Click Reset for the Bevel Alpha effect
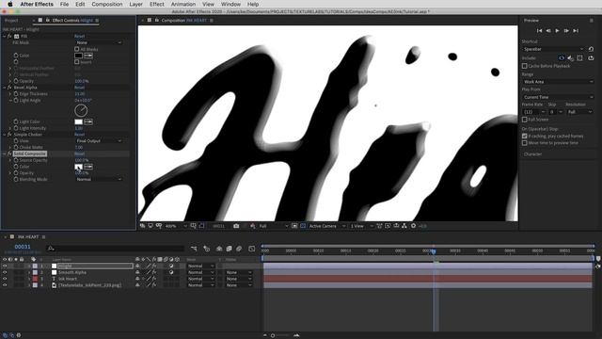The height and width of the screenshot is (339, 602). tap(79, 88)
